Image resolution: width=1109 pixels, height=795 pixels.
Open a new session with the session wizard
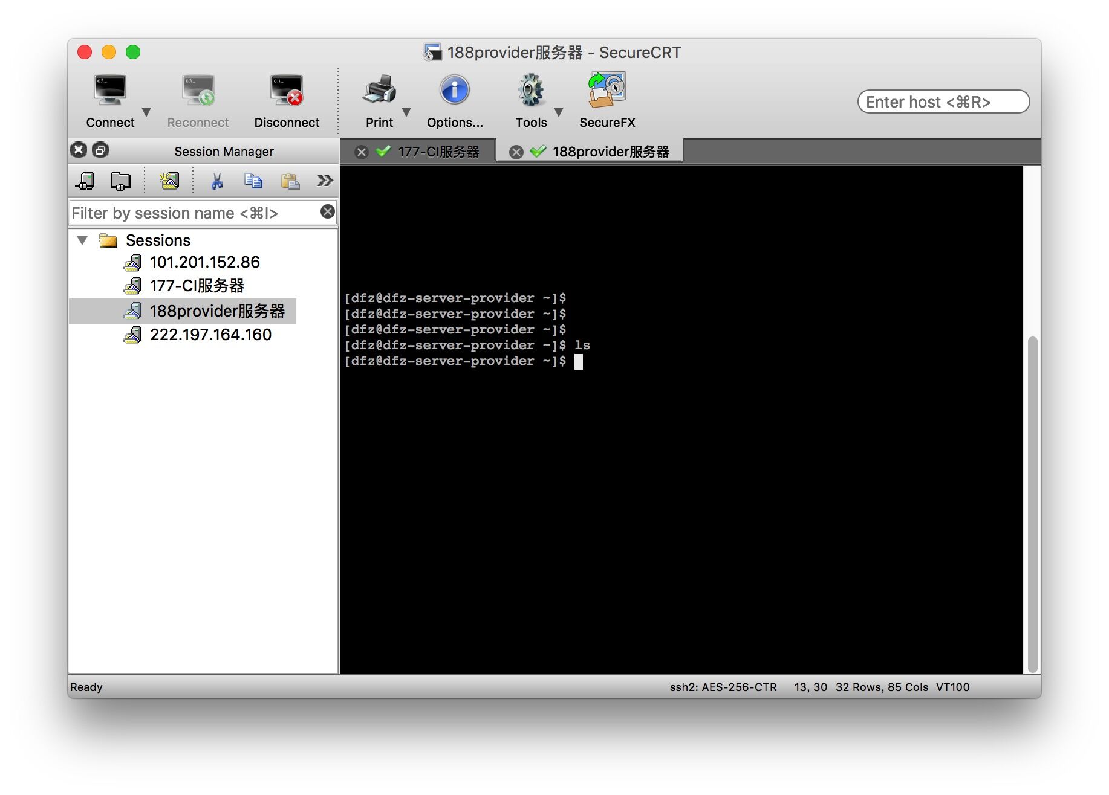pyautogui.click(x=170, y=180)
